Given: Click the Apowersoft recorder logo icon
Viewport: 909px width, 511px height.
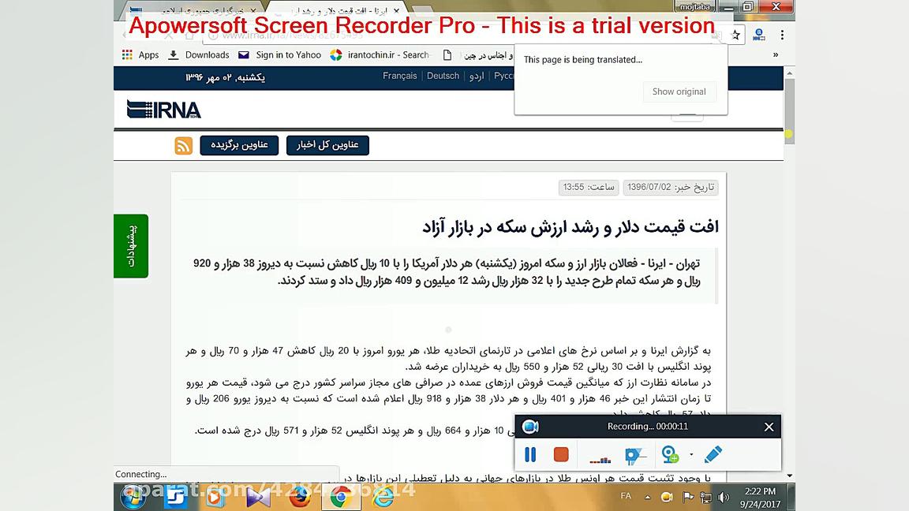Looking at the screenshot, I should (530, 427).
